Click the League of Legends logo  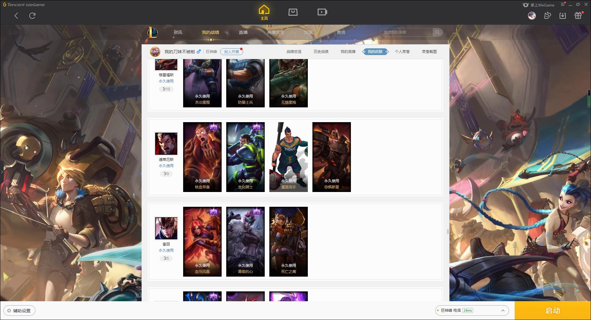(153, 32)
